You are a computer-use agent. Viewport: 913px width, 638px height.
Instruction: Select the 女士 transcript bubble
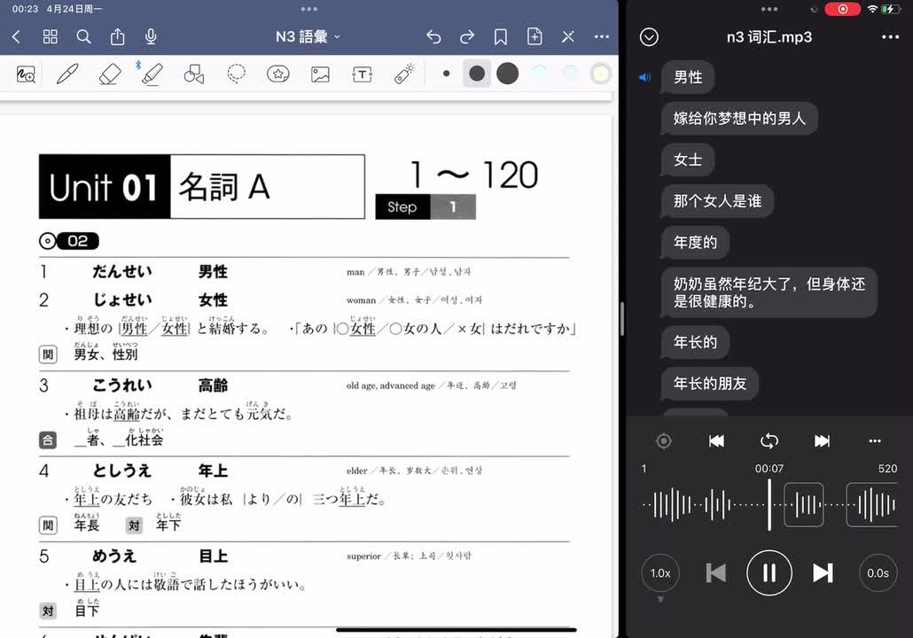688,159
